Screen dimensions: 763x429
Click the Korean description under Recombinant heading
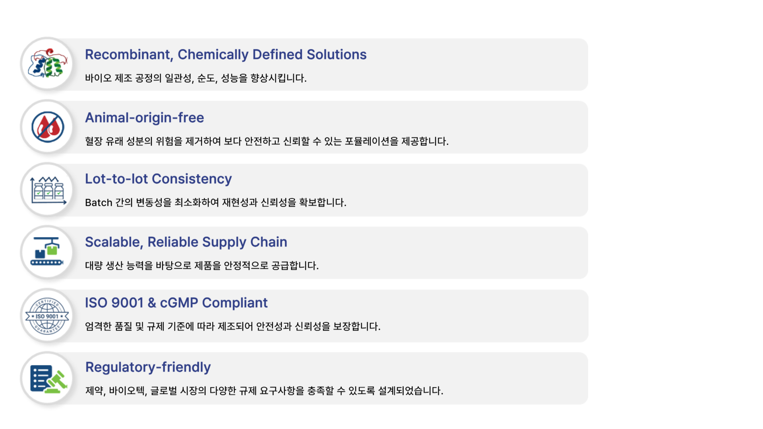196,78
